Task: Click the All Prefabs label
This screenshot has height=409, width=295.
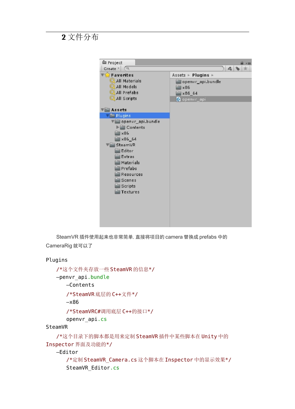Action: click(127, 92)
